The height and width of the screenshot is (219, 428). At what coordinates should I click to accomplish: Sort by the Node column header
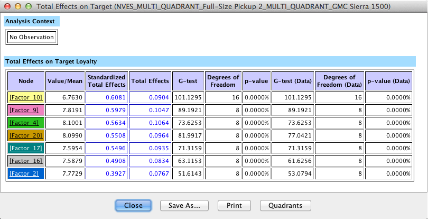pyautogui.click(x=26, y=81)
